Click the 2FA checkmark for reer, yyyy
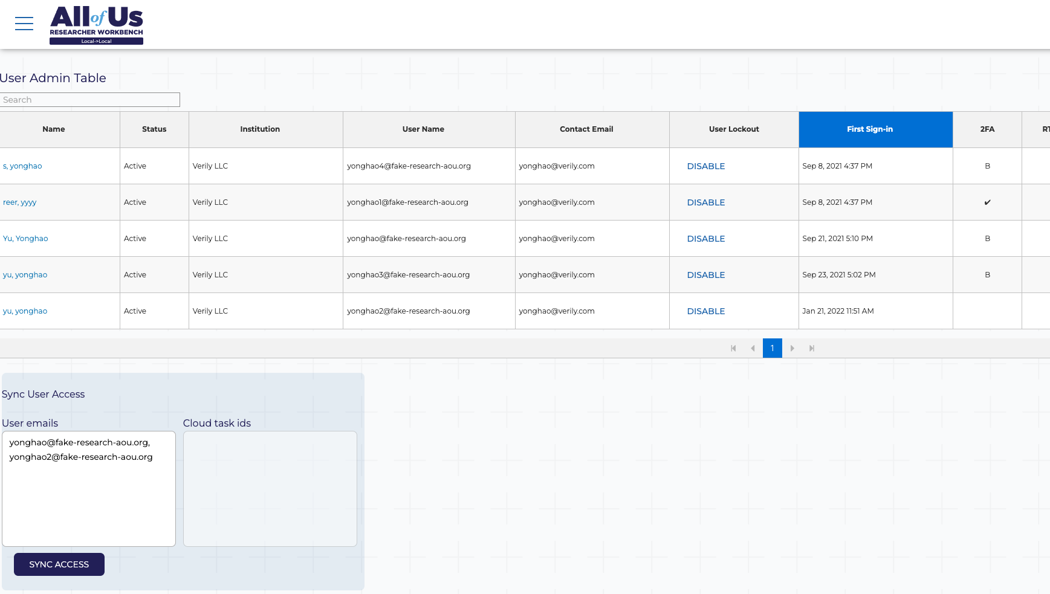The image size is (1050, 594). pyautogui.click(x=987, y=202)
